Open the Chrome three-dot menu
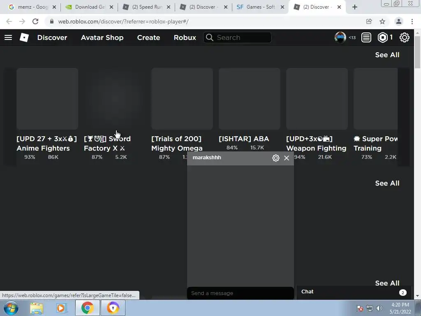Screen dimensions: 421x316 point(412,21)
